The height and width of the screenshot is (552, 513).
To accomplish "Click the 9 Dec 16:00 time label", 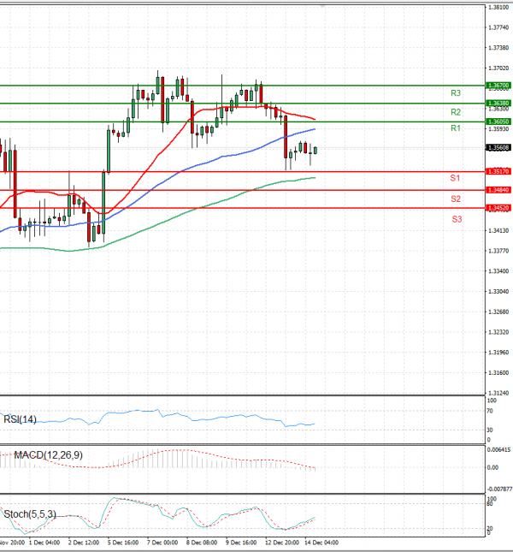I will pos(243,543).
